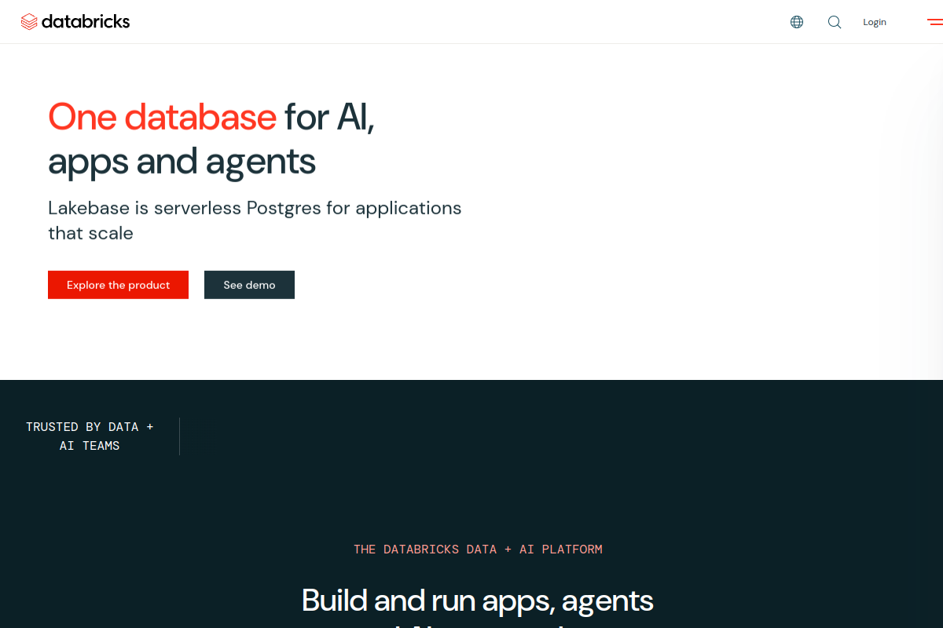The width and height of the screenshot is (943, 628).
Task: Click the "TRUSTED BY DATA + AI TEAMS" text
Action: (x=90, y=436)
